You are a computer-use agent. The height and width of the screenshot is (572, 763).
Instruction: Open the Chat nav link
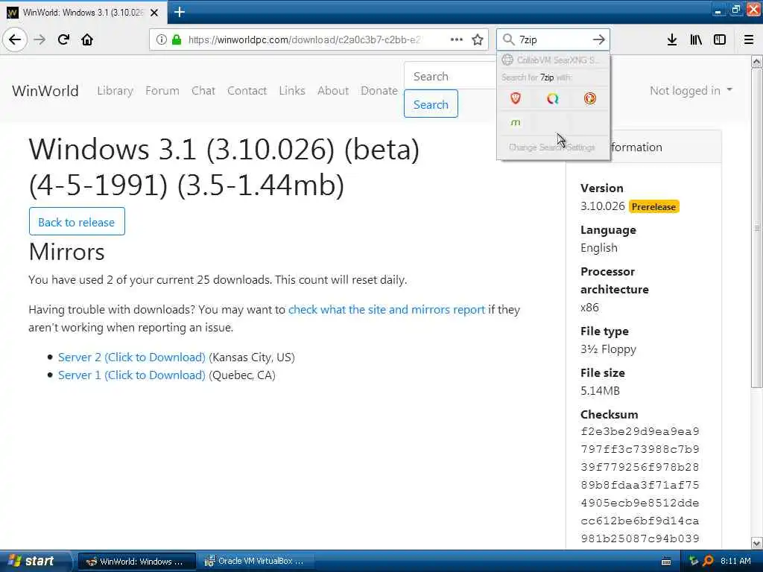coord(203,90)
